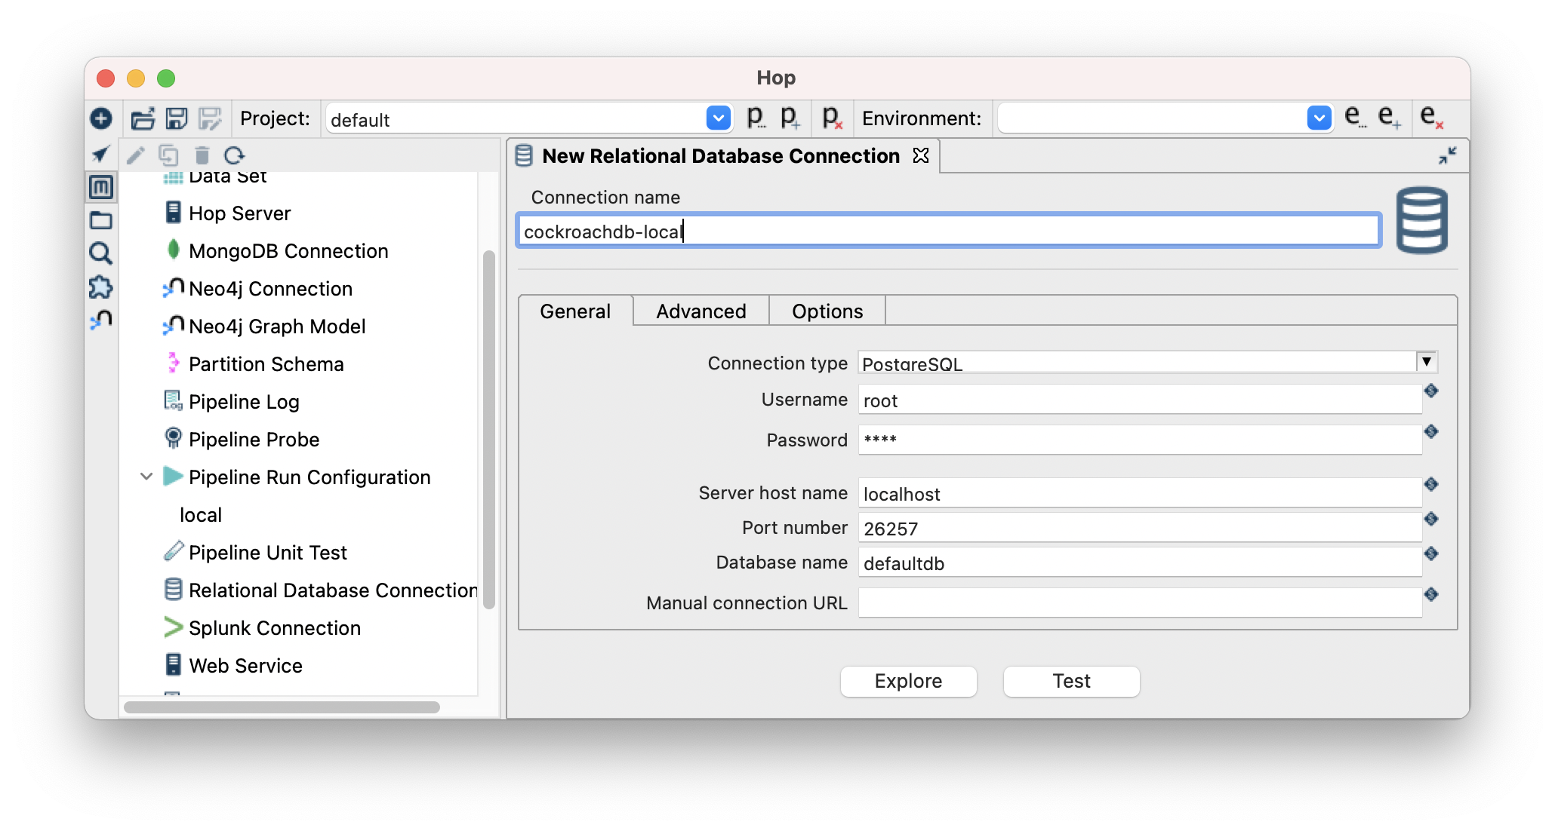
Task: Insert variable into Manual connection URL icon
Action: pyautogui.click(x=1431, y=594)
